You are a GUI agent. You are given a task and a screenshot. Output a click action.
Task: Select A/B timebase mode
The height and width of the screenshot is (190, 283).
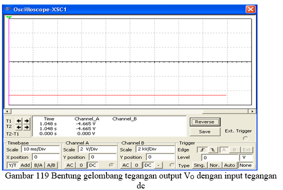51,165
